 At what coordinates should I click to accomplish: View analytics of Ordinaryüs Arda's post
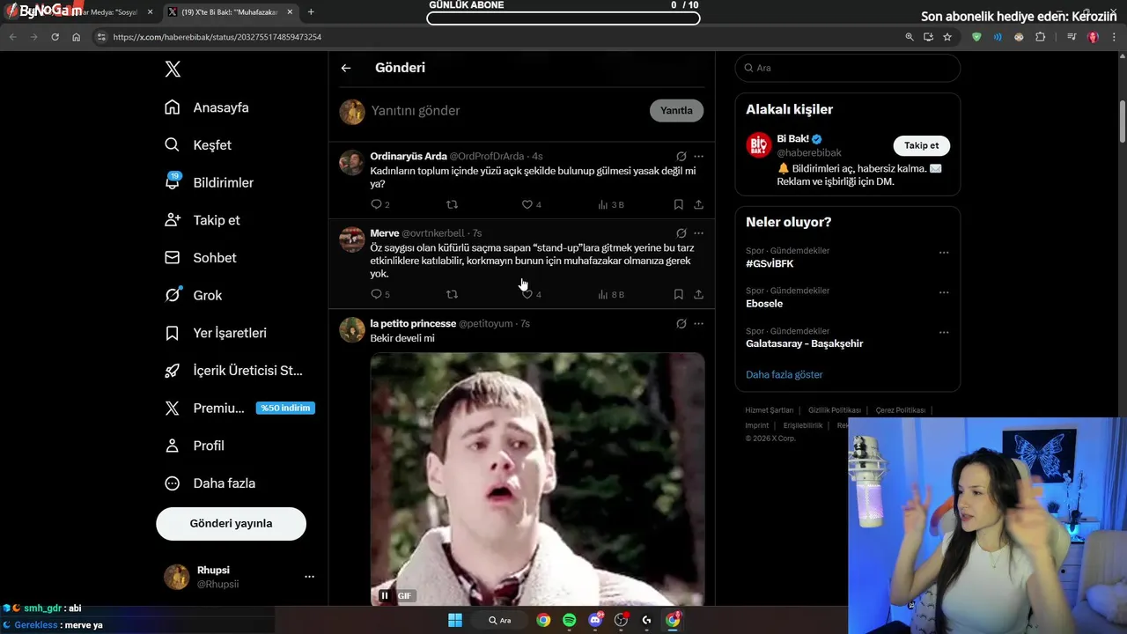click(x=610, y=204)
